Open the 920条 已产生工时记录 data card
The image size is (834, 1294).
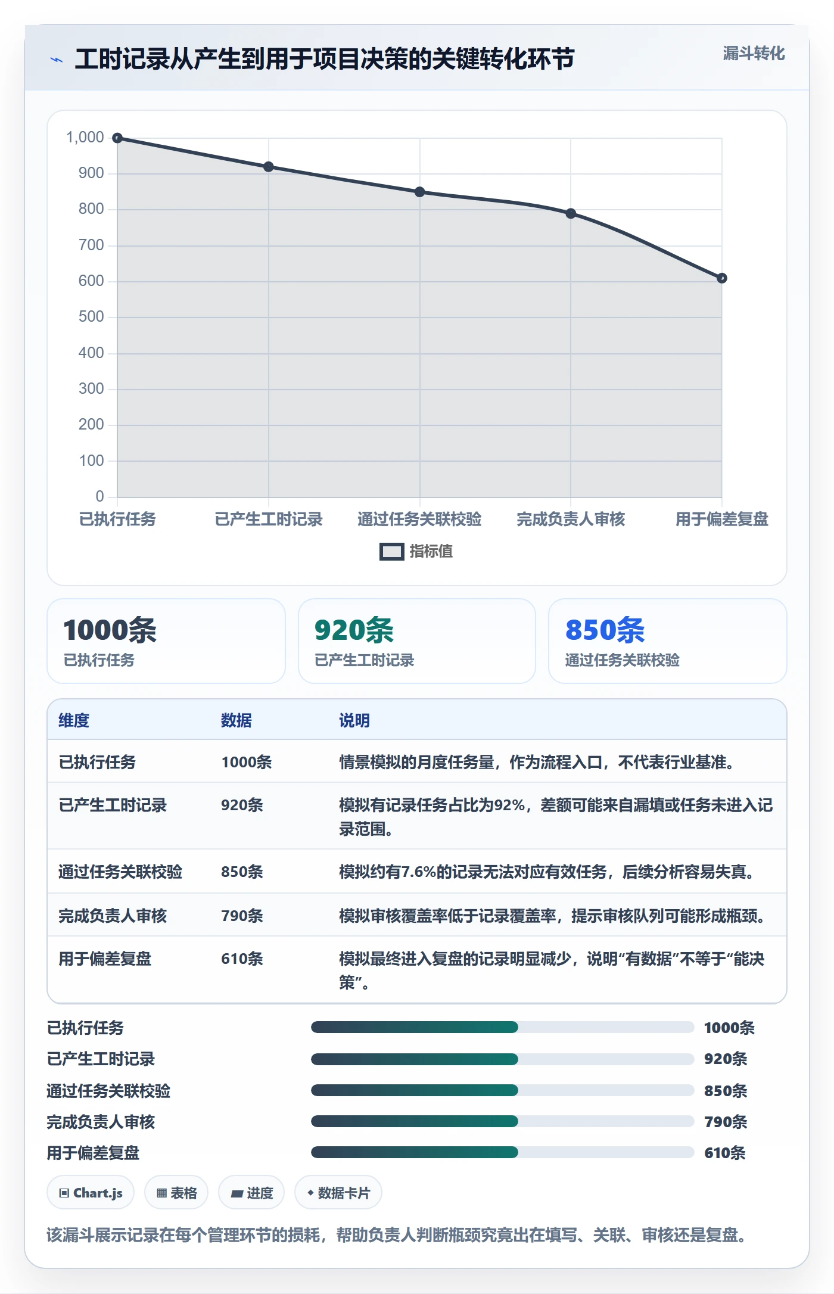417,641
